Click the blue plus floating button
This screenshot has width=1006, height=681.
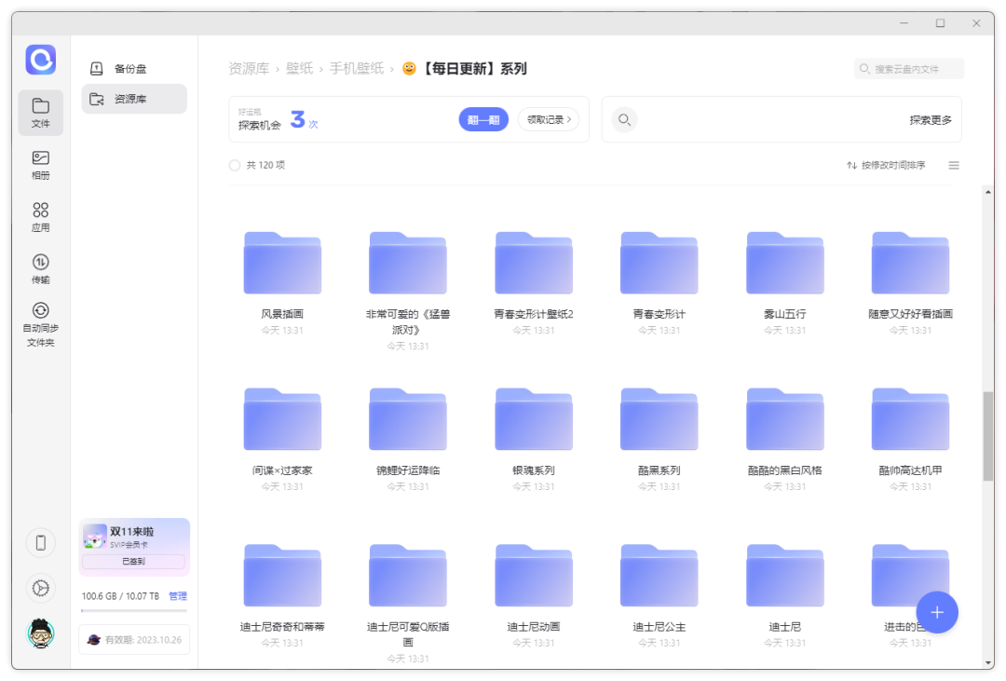[x=937, y=612]
